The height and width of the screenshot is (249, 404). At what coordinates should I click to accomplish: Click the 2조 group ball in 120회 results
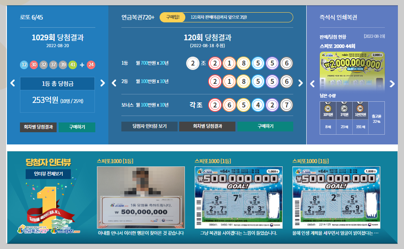193,62
